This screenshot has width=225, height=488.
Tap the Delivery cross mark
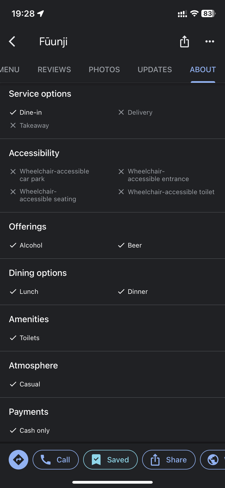click(x=121, y=112)
